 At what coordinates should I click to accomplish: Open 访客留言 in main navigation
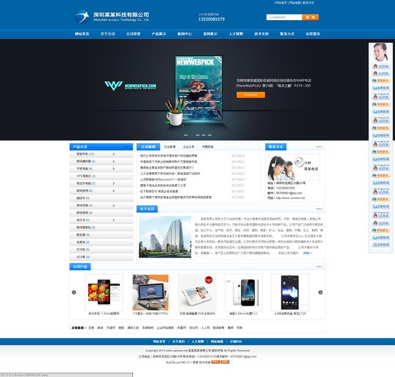(x=312, y=34)
